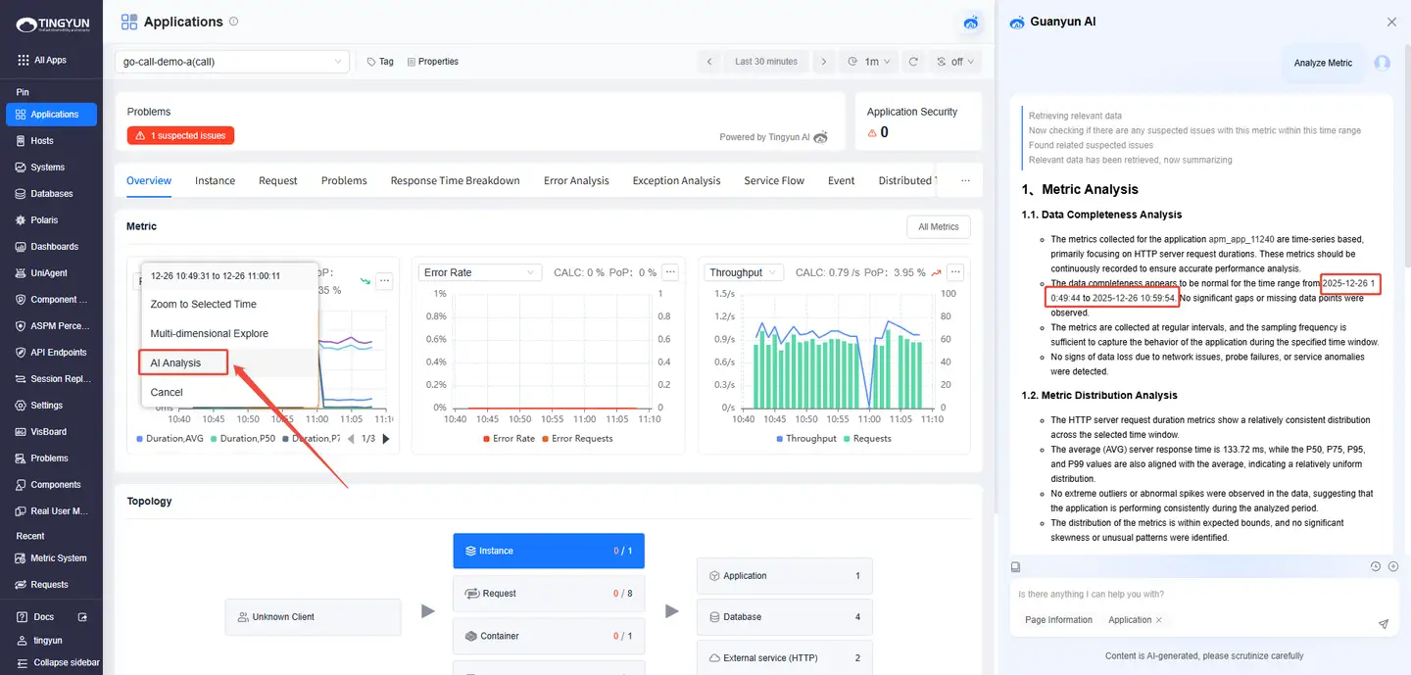
Task: Open the Guanyun AI assistant icon in header
Action: [971, 23]
